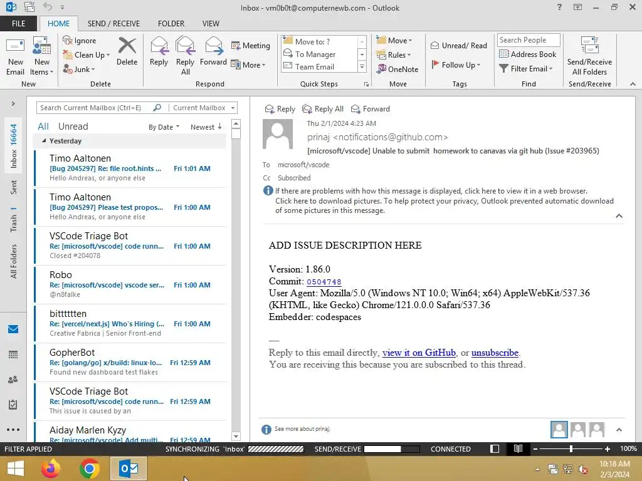
Task: Click Reply All in the reading pane
Action: (323, 109)
